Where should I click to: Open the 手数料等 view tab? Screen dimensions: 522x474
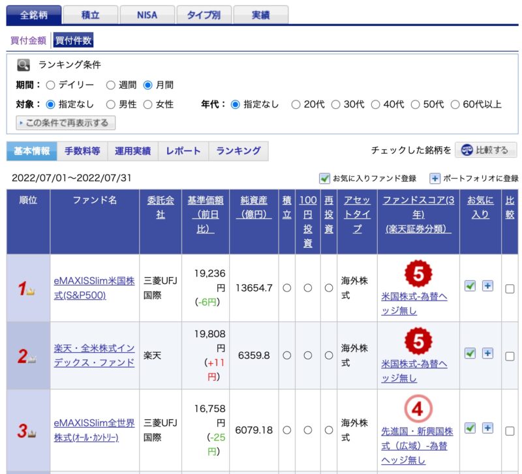pyautogui.click(x=82, y=151)
